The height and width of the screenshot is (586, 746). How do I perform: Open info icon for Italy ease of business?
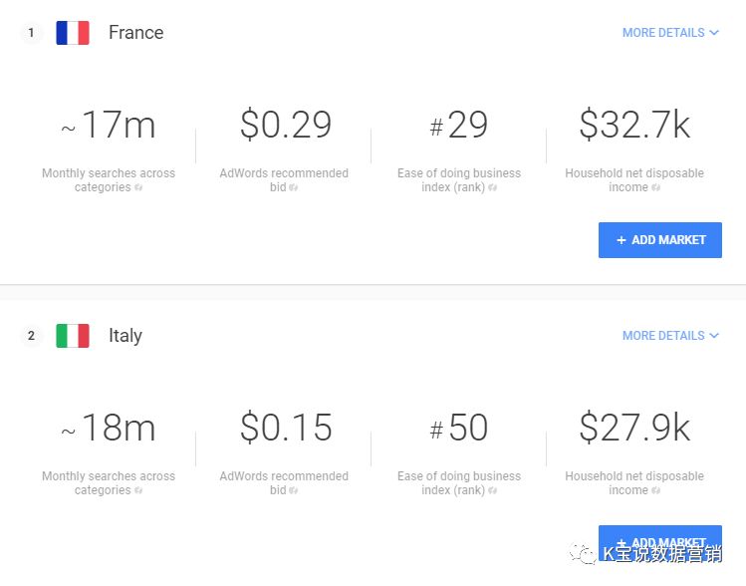(492, 490)
